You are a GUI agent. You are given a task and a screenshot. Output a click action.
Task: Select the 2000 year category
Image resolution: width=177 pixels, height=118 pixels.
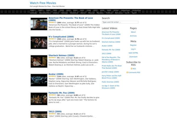click(48, 10)
